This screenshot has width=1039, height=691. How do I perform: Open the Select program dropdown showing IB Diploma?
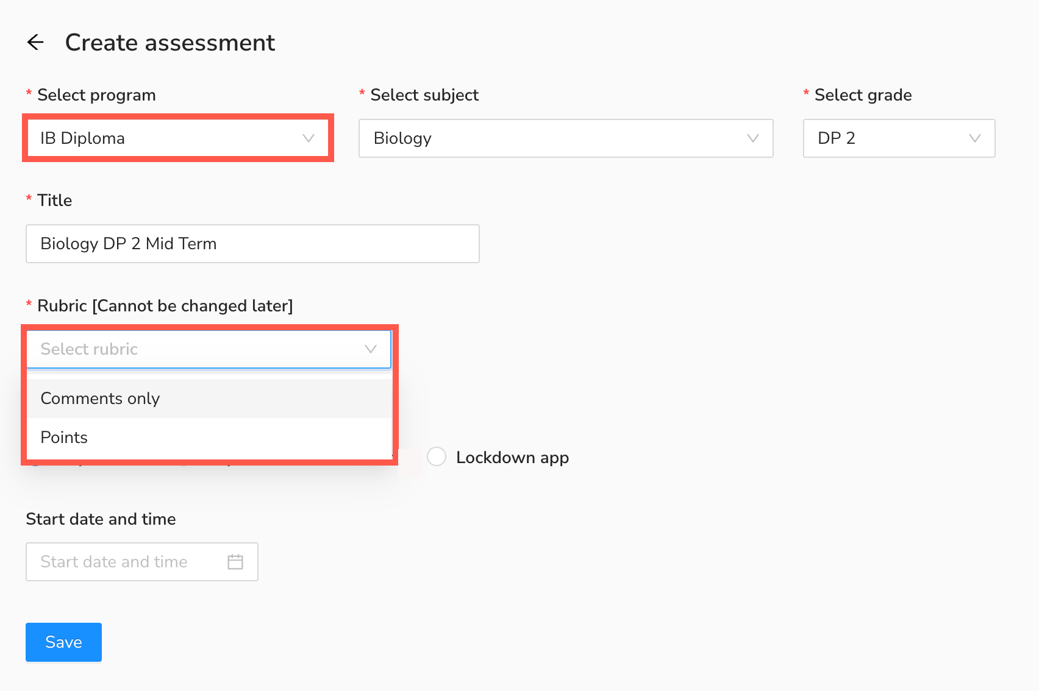(178, 138)
